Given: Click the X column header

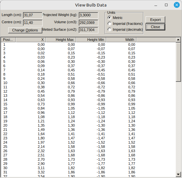Looking at the screenshot, I should point(31,40).
